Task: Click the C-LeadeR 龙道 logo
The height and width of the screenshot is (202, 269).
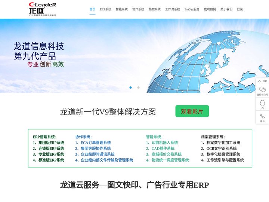Action: (x=43, y=9)
